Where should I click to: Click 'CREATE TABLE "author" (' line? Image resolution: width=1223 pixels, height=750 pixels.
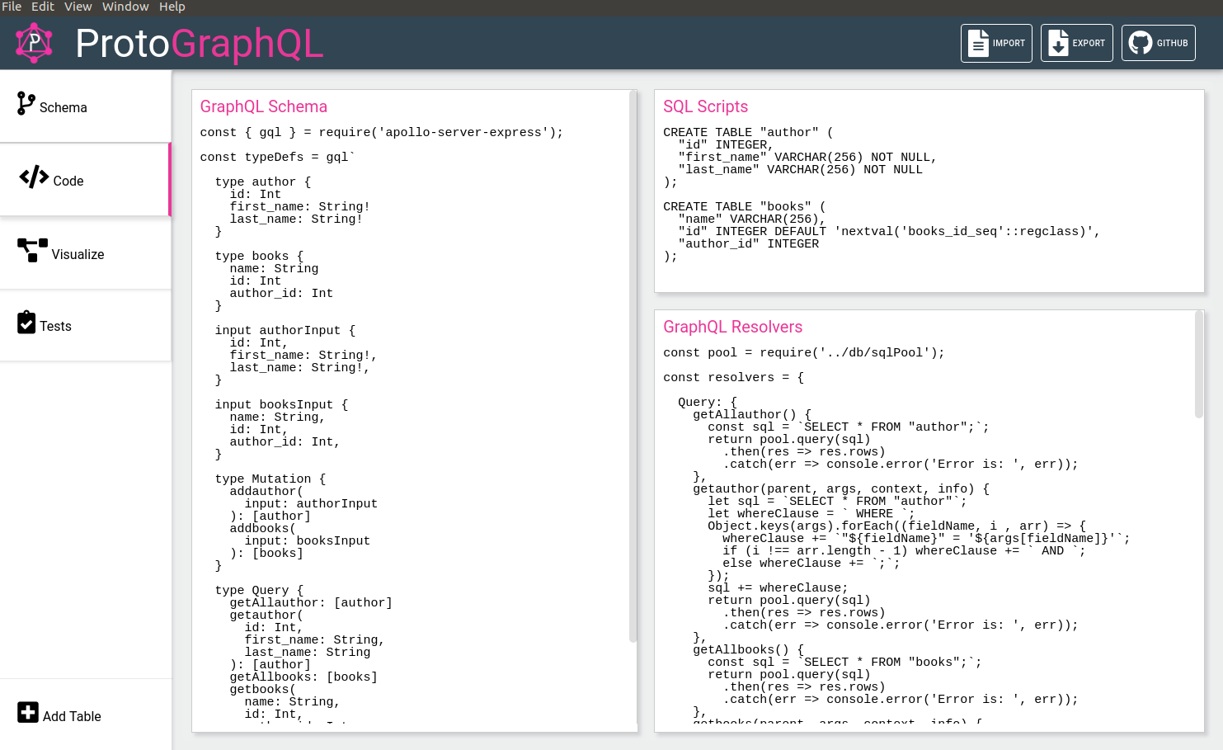749,132
